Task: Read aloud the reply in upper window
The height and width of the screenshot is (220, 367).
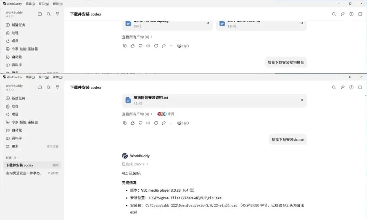Action: (148, 46)
